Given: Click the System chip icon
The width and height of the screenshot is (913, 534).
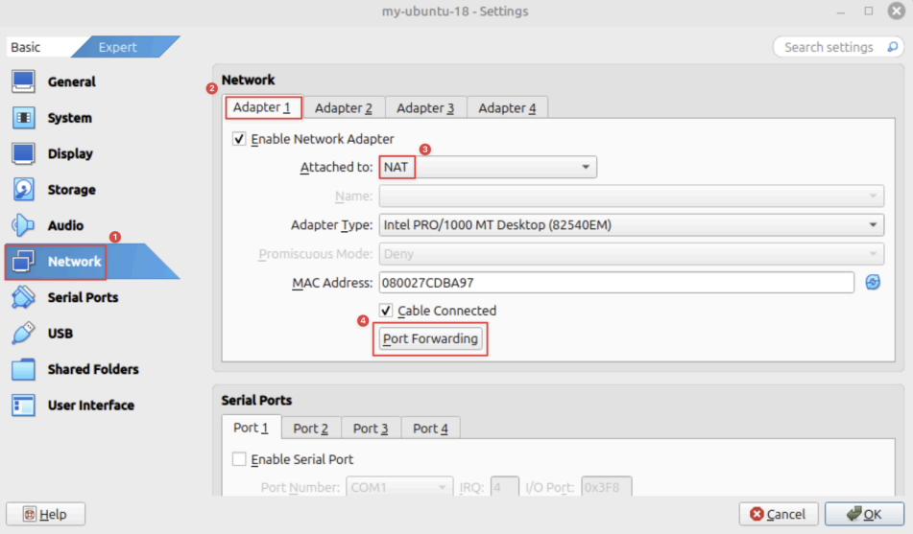Looking at the screenshot, I should click(x=23, y=118).
